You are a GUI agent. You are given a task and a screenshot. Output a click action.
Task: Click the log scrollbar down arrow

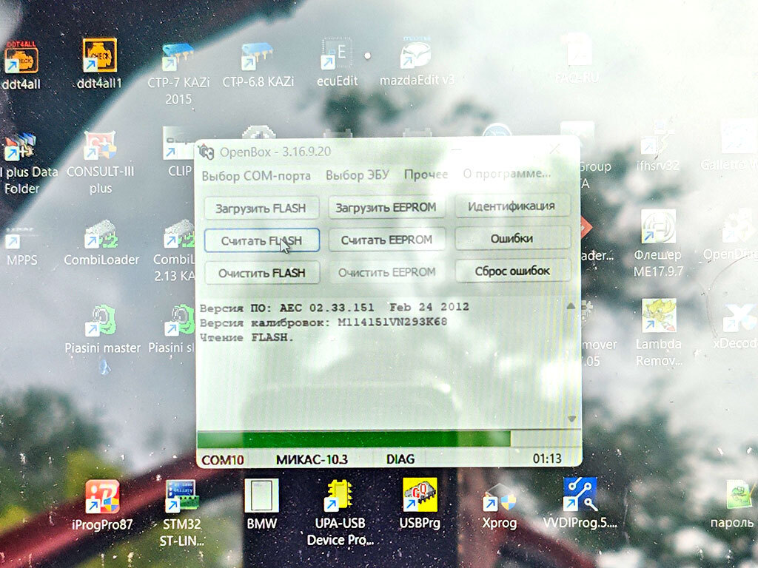[x=571, y=419]
